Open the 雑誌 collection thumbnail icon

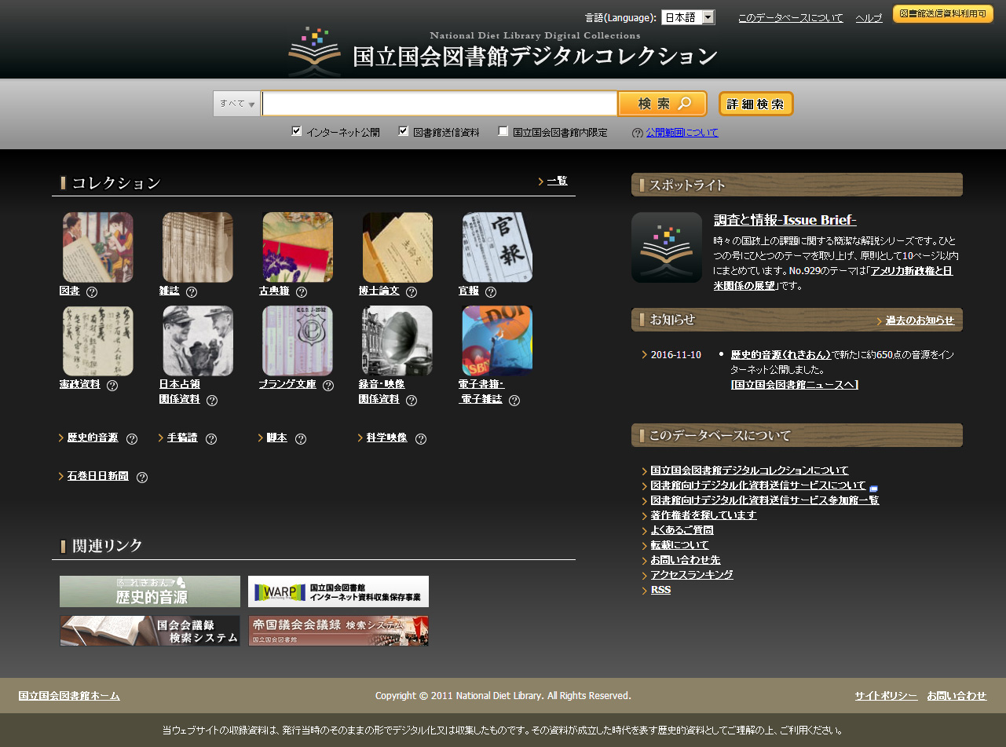198,247
